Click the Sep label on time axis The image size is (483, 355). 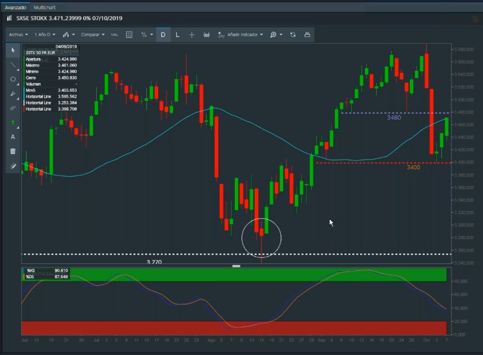(321, 340)
